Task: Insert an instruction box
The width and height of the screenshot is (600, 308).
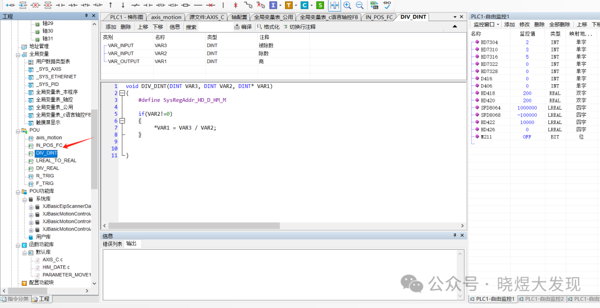Action: coord(186,5)
